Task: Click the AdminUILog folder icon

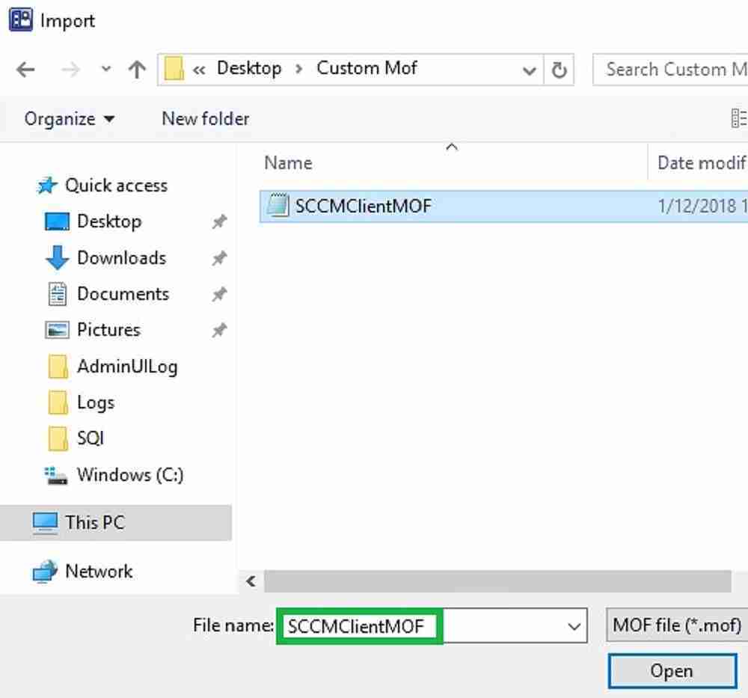Action: click(x=58, y=367)
